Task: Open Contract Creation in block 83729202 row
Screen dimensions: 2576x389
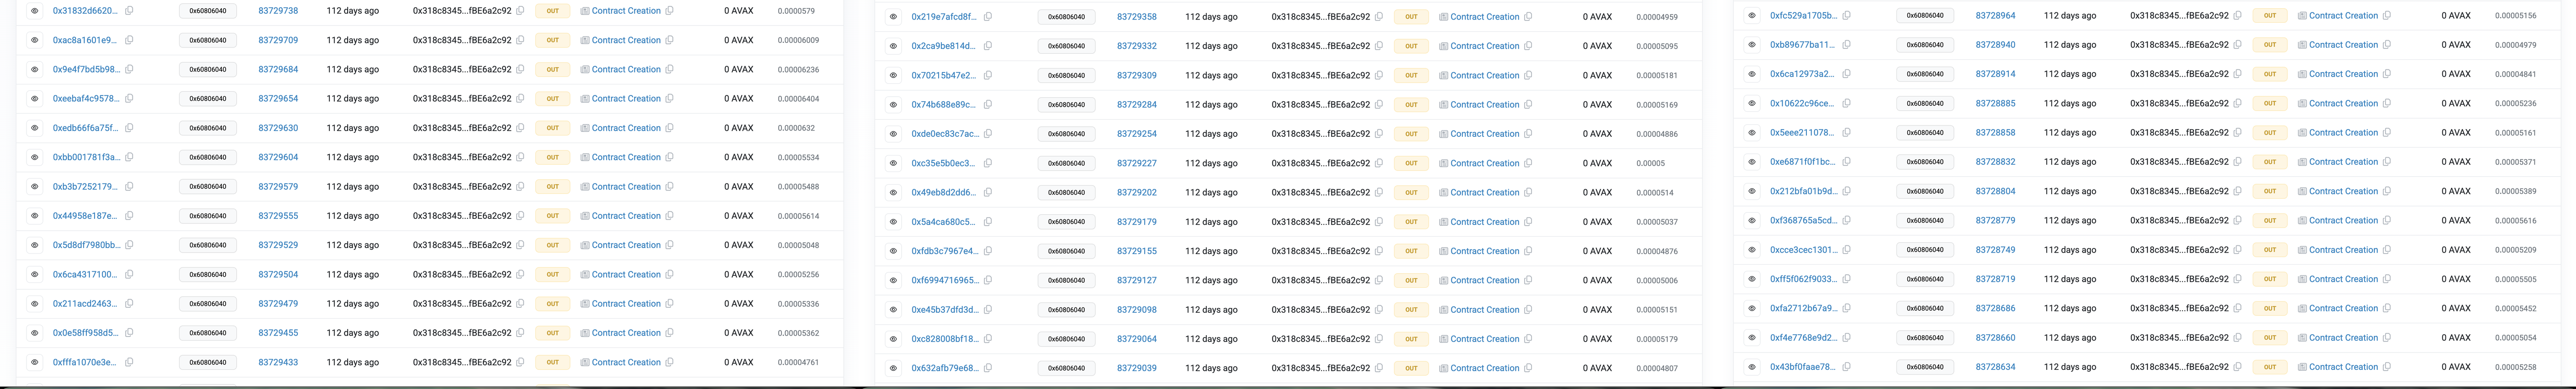Action: coord(1485,192)
